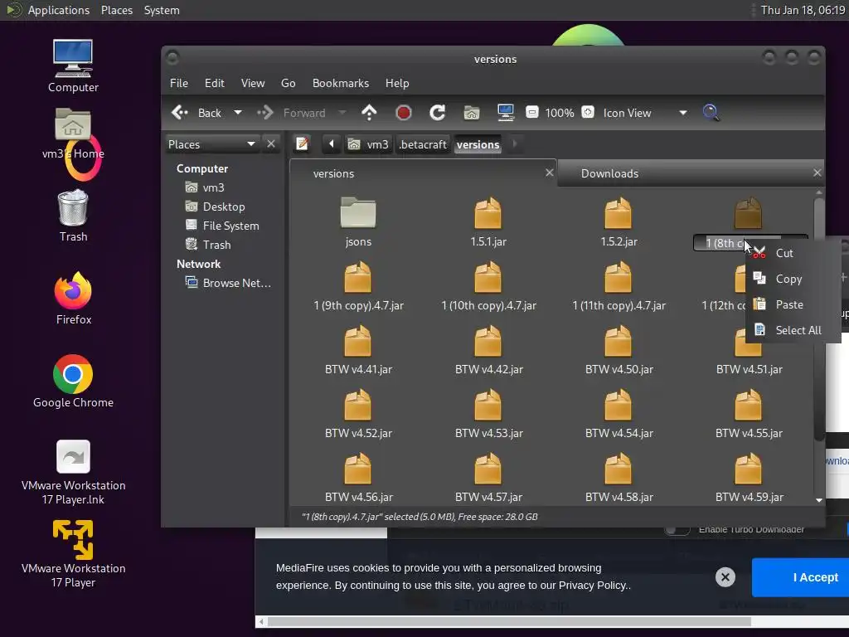This screenshot has width=849, height=637.
Task: Toggle the Enable Turbo Downloader switch
Action: pos(677,529)
